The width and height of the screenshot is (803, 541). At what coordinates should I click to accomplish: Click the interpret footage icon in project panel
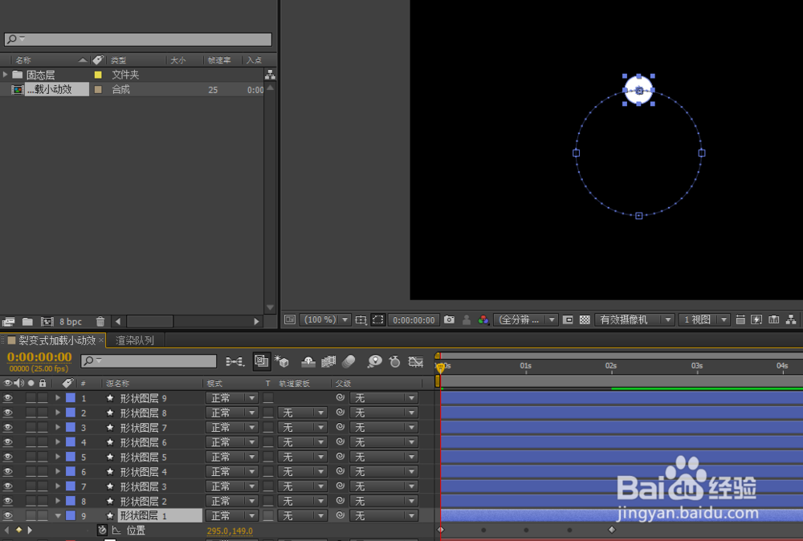(8, 321)
